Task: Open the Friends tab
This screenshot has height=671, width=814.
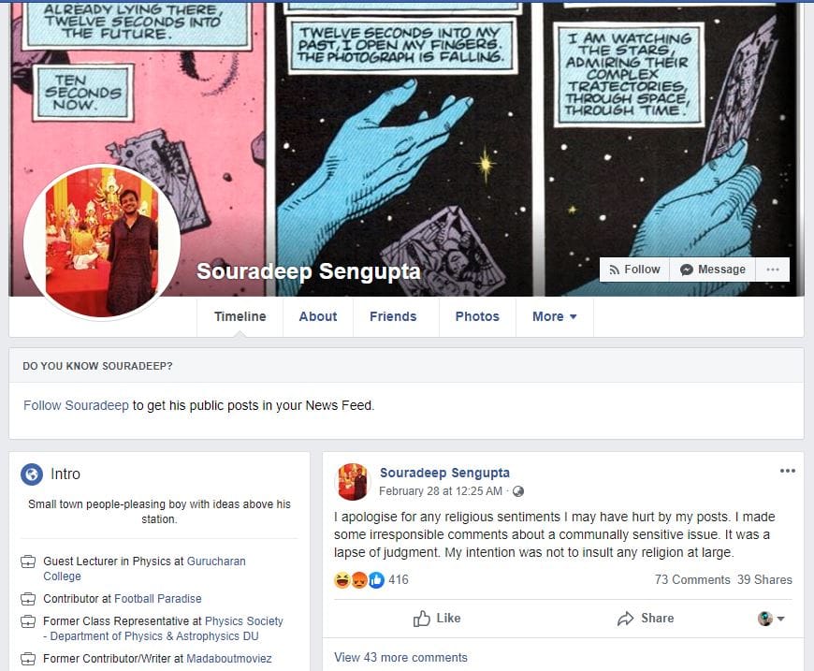Action: pyautogui.click(x=393, y=316)
